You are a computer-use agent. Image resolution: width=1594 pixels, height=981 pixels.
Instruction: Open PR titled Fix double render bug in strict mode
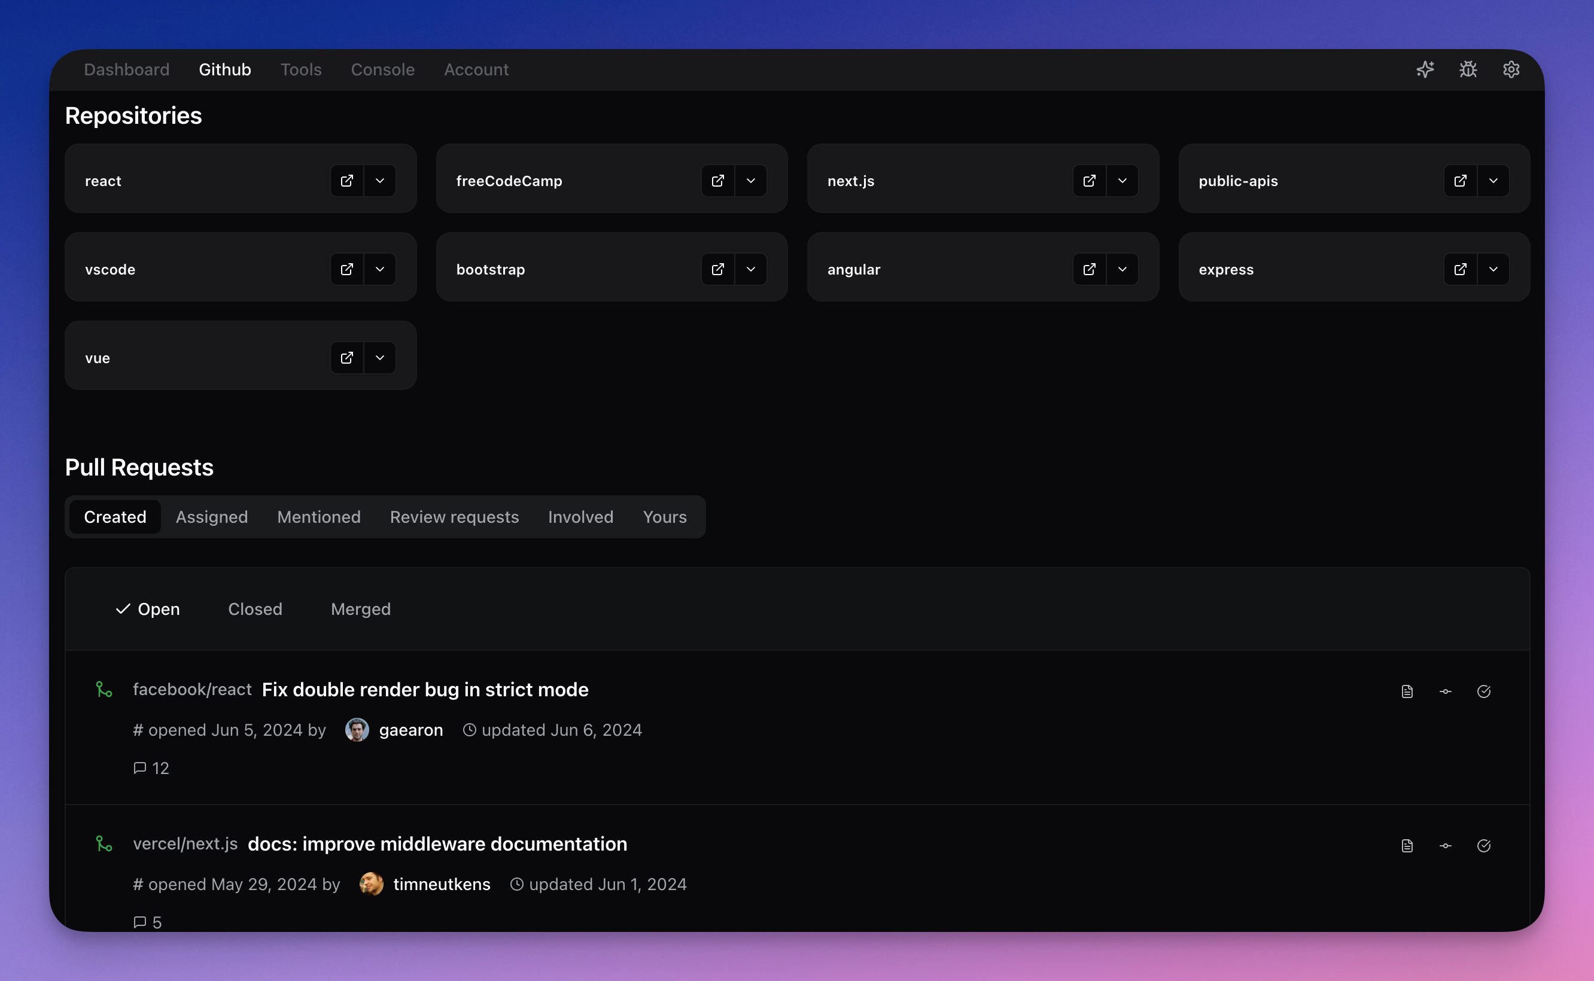425,690
